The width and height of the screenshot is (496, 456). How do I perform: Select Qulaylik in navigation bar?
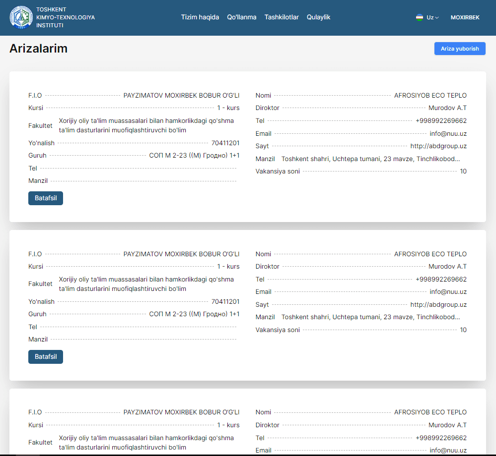[x=318, y=17]
